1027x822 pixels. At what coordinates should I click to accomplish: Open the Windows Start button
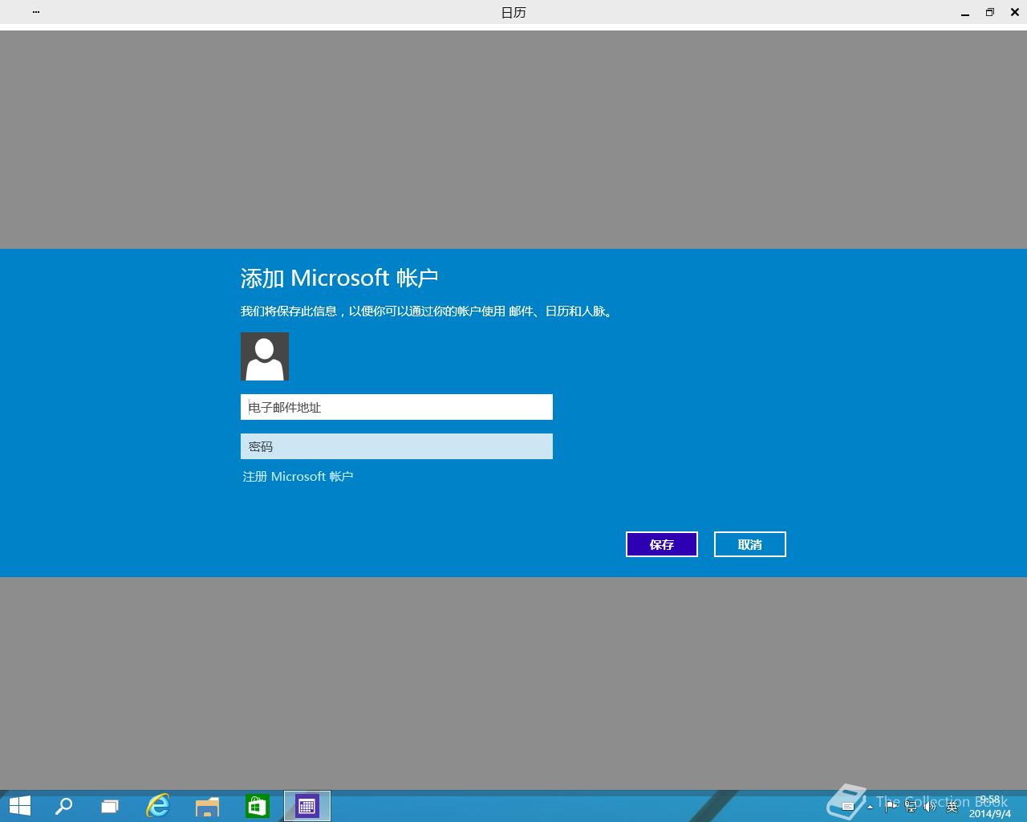pos(19,806)
